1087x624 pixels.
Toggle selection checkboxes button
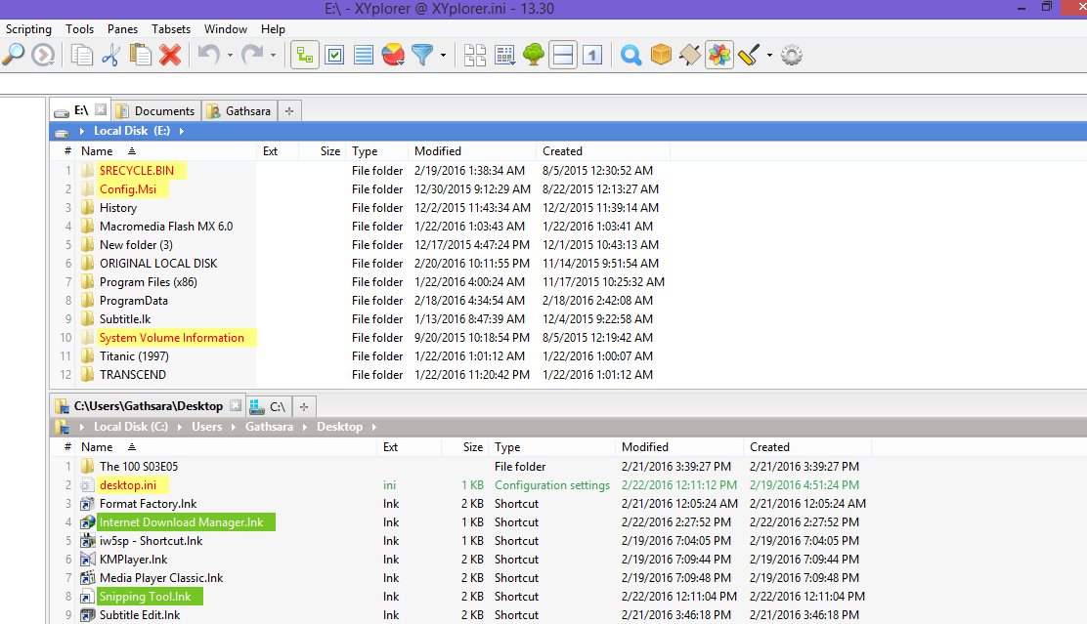(x=335, y=55)
